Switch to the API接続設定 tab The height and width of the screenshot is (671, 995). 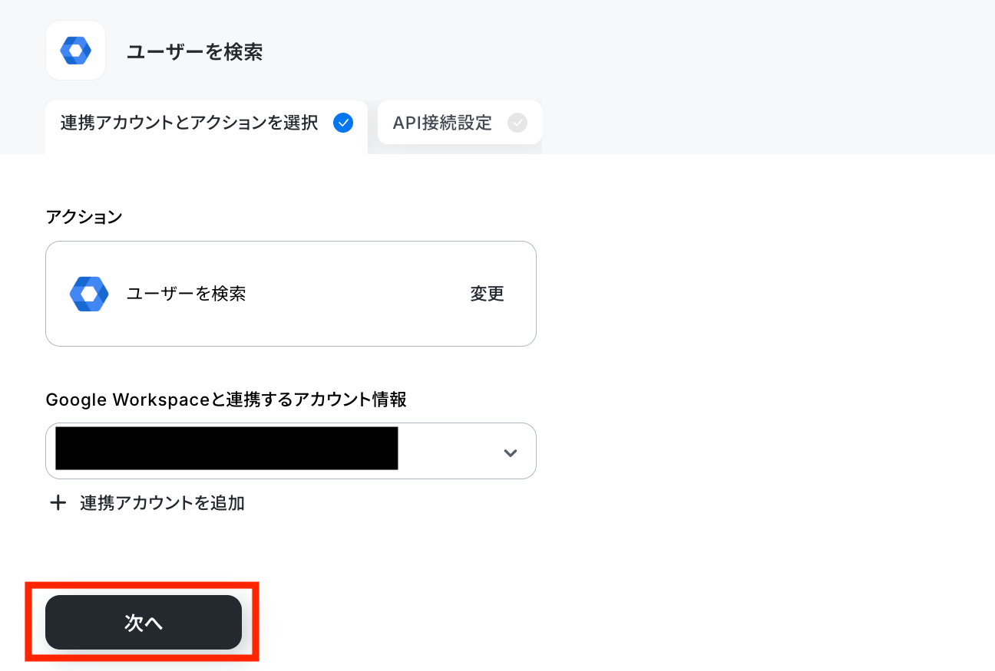460,123
